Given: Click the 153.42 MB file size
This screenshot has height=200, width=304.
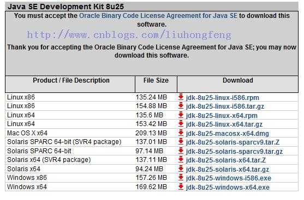Looking at the screenshot, I should tap(151, 124).
